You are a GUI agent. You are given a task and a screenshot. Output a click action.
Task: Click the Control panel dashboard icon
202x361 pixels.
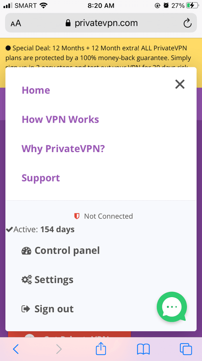(26, 251)
